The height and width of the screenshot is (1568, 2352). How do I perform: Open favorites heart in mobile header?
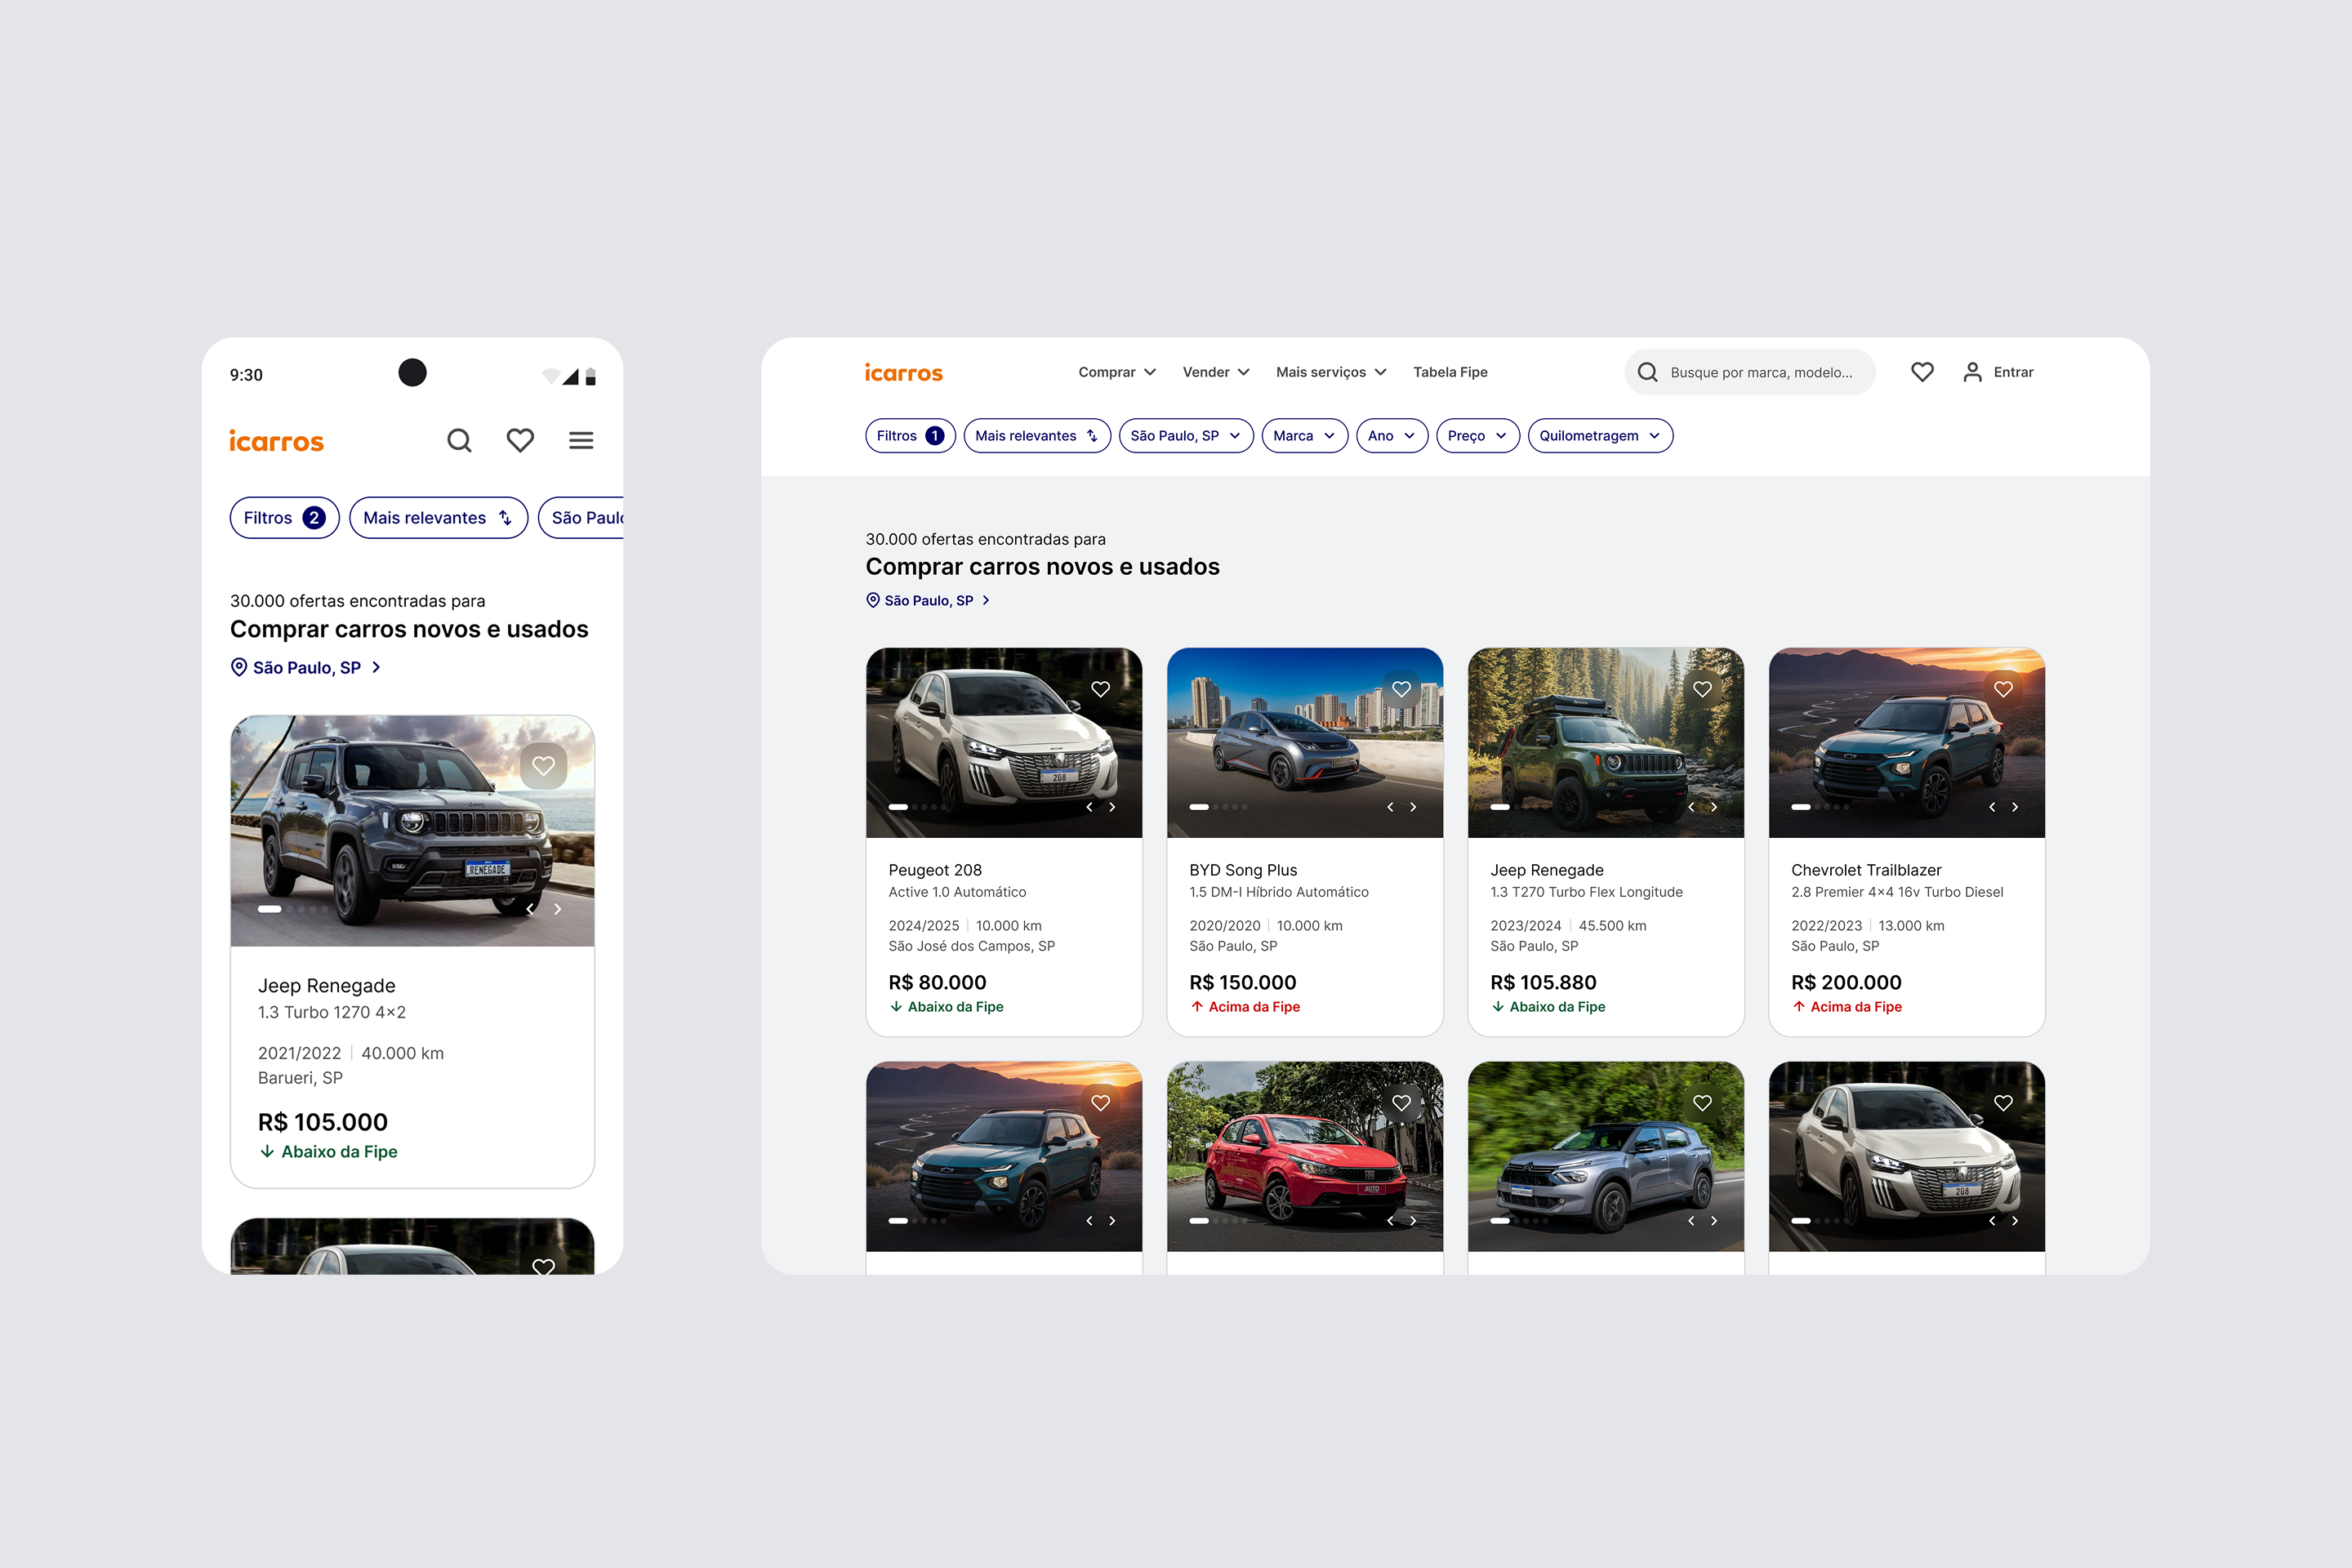[x=520, y=440]
